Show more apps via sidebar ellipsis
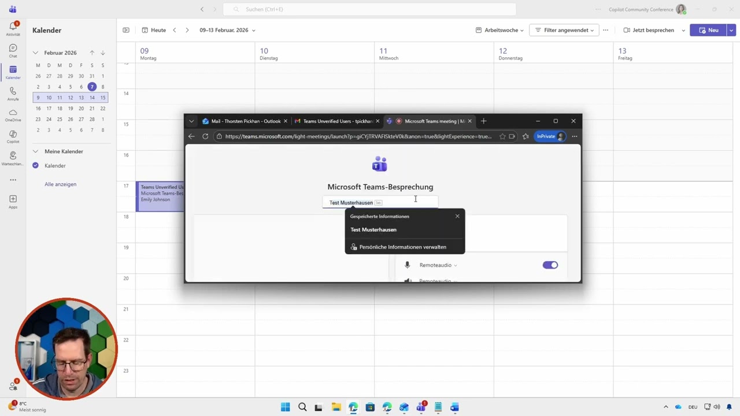The image size is (740, 416). 13,180
